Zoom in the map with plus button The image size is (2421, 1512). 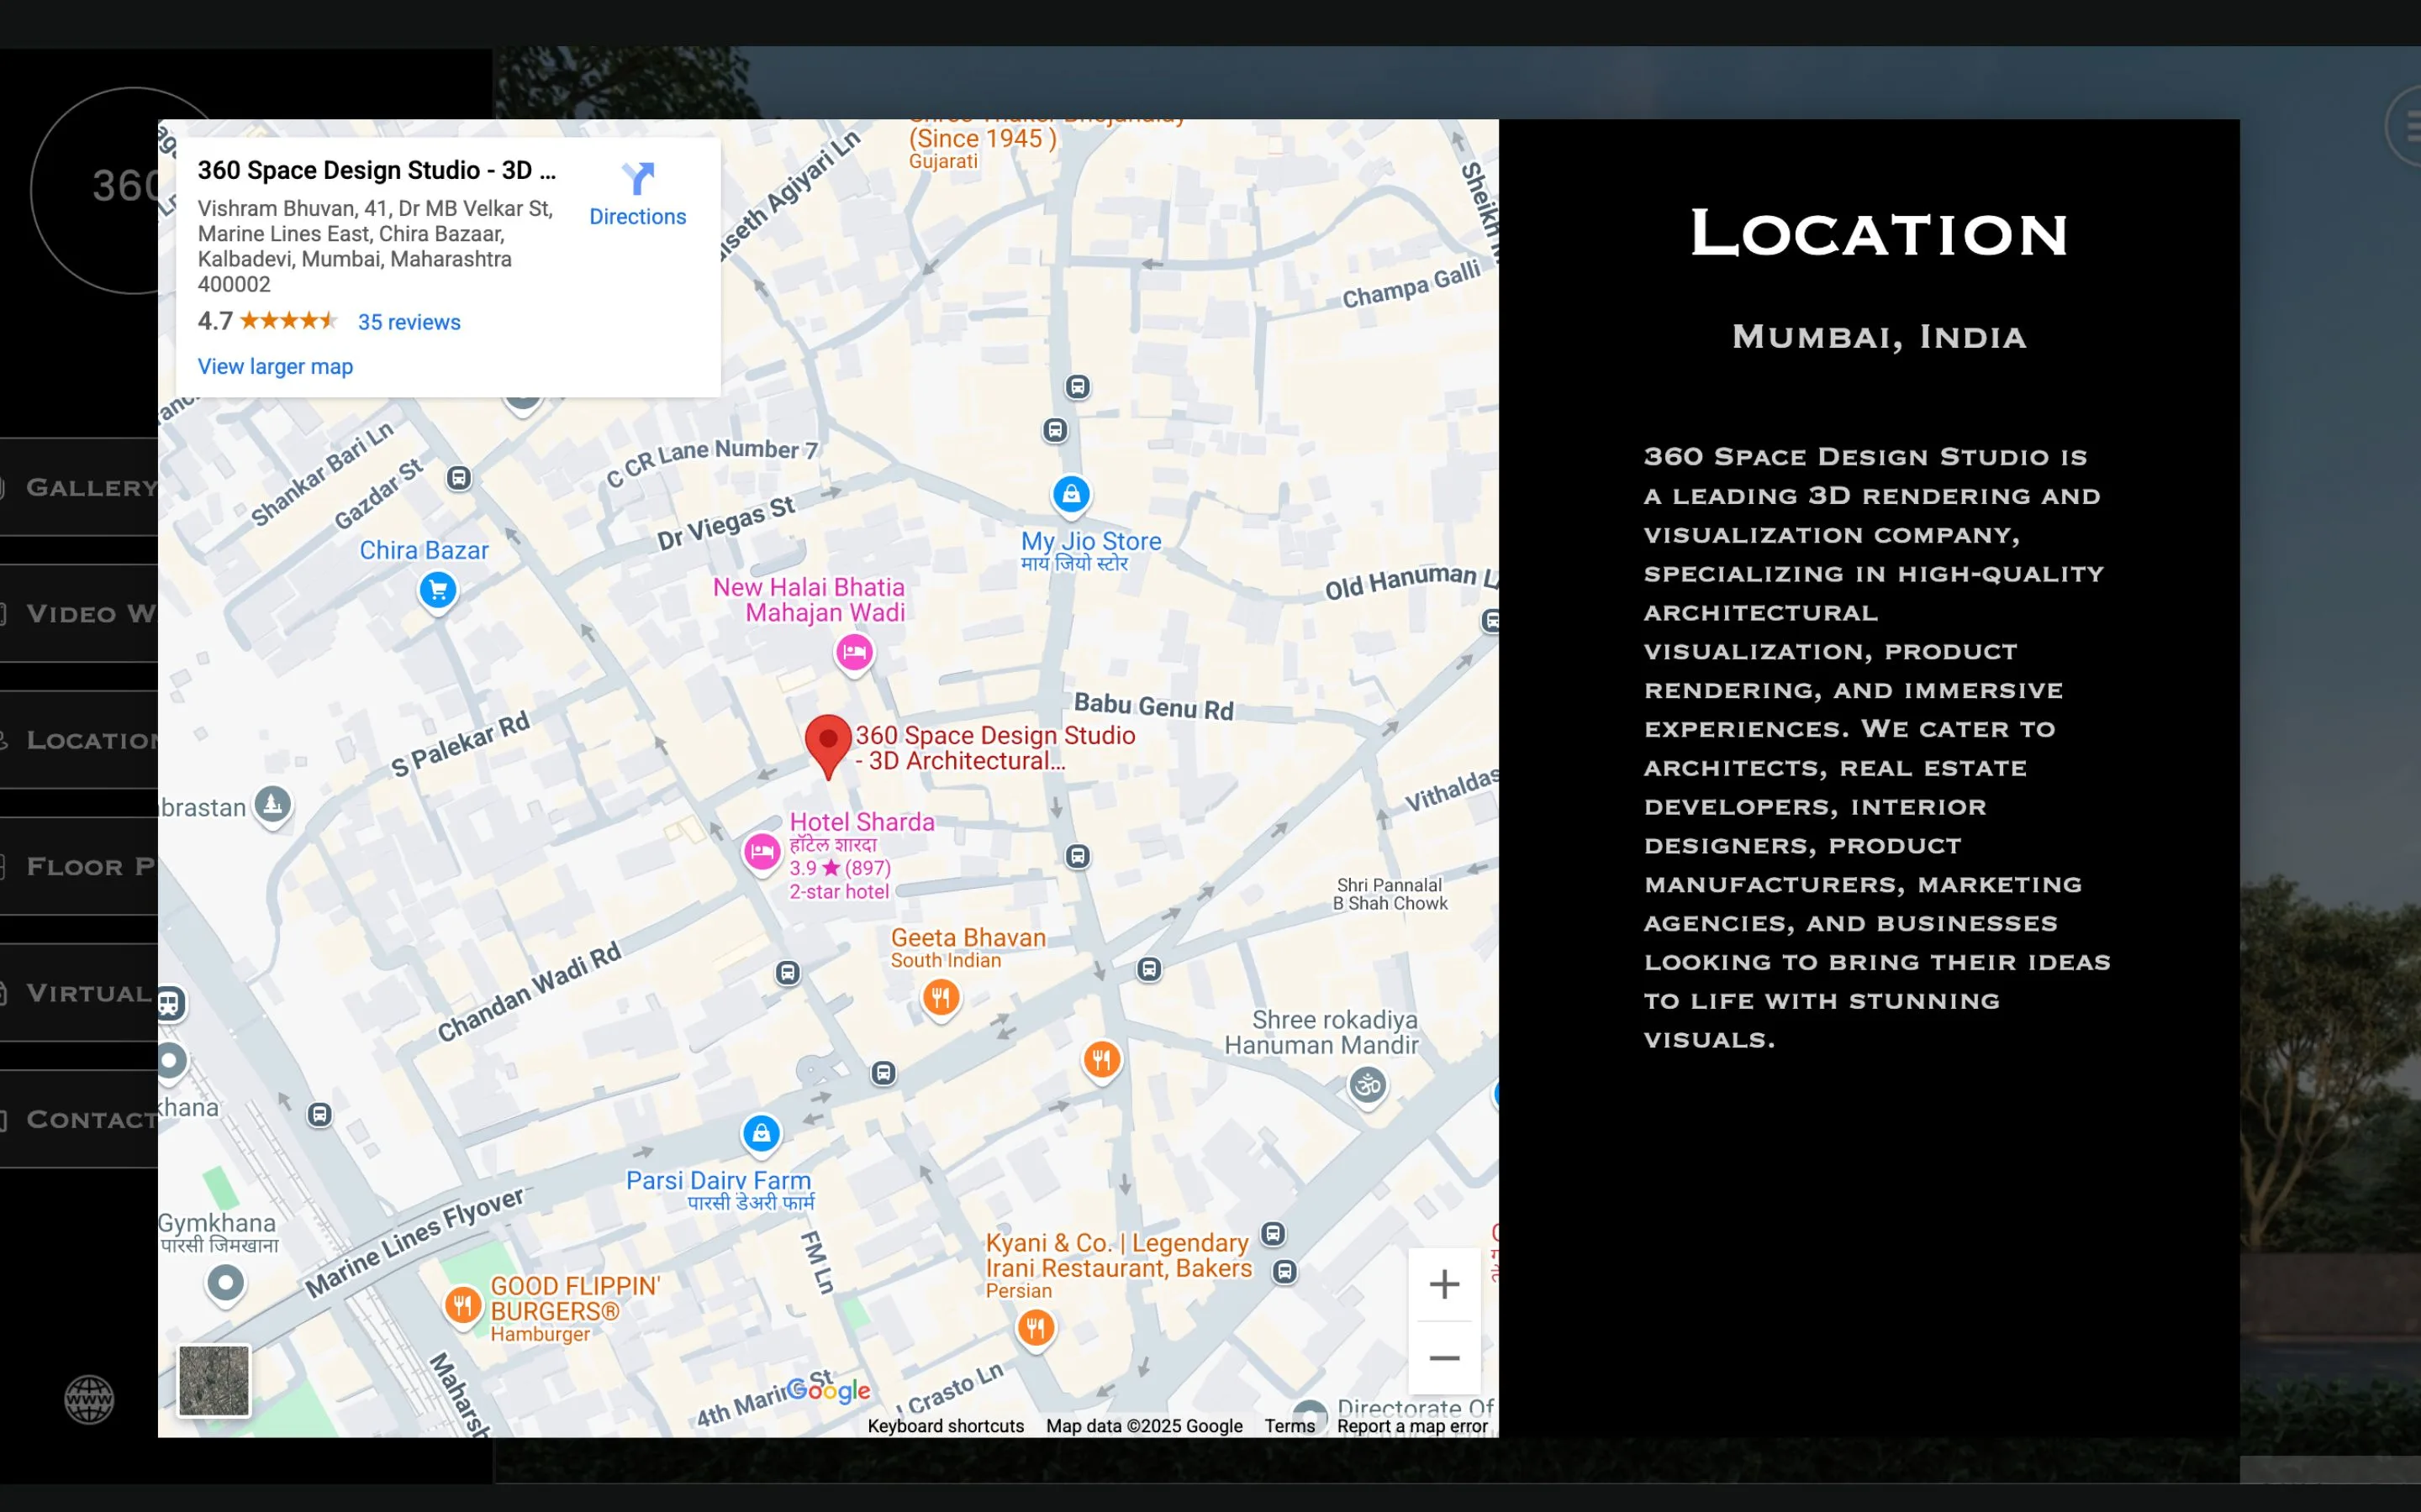click(x=1443, y=1284)
